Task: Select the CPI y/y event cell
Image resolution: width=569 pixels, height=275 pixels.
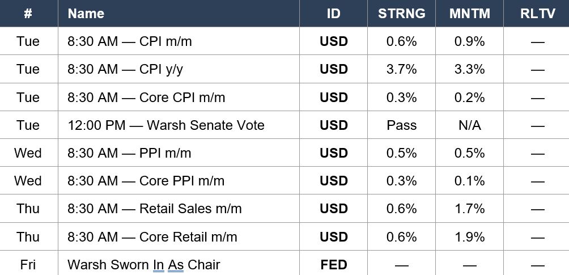Action: pos(179,69)
